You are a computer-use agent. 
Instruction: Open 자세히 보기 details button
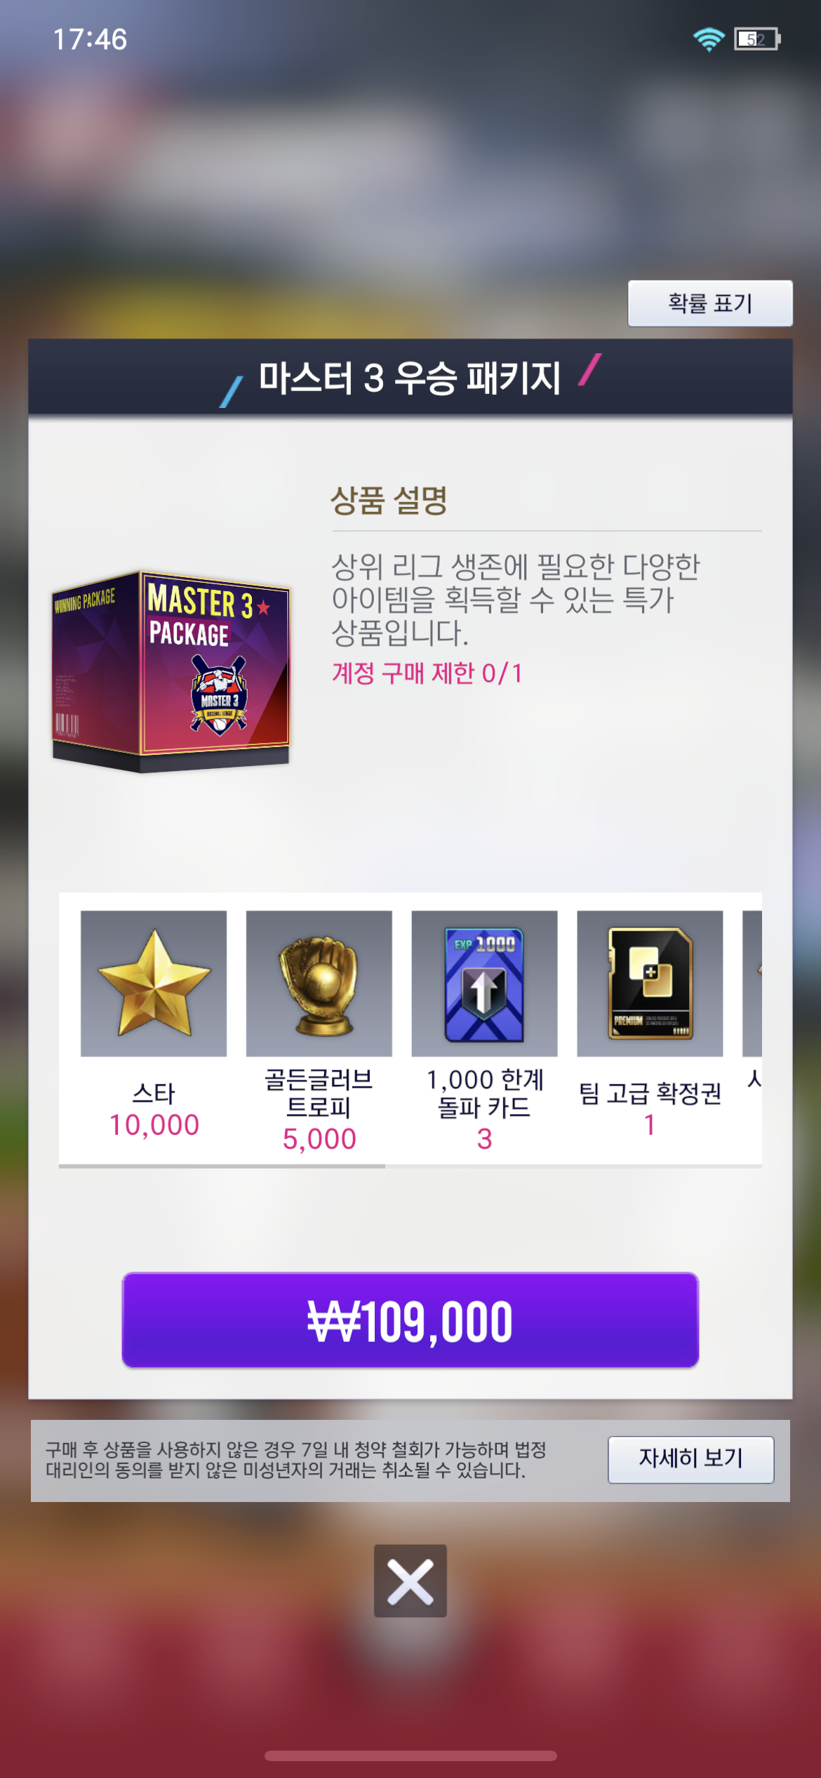(x=690, y=1459)
